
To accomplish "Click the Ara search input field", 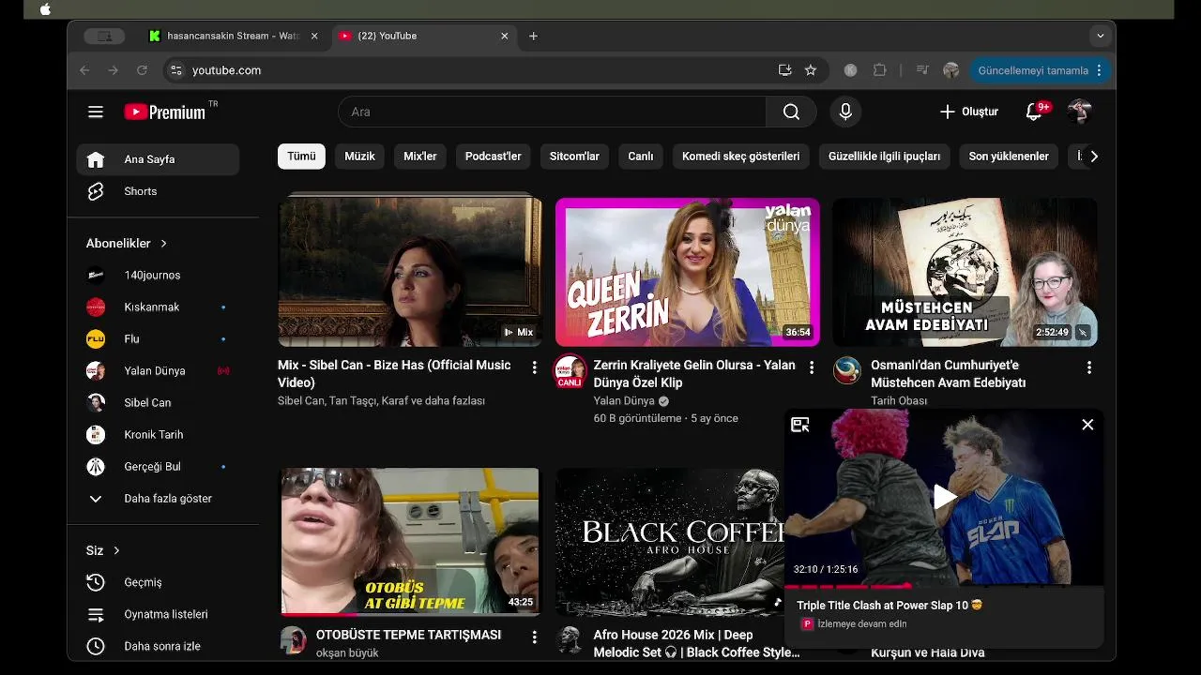I will 552,112.
